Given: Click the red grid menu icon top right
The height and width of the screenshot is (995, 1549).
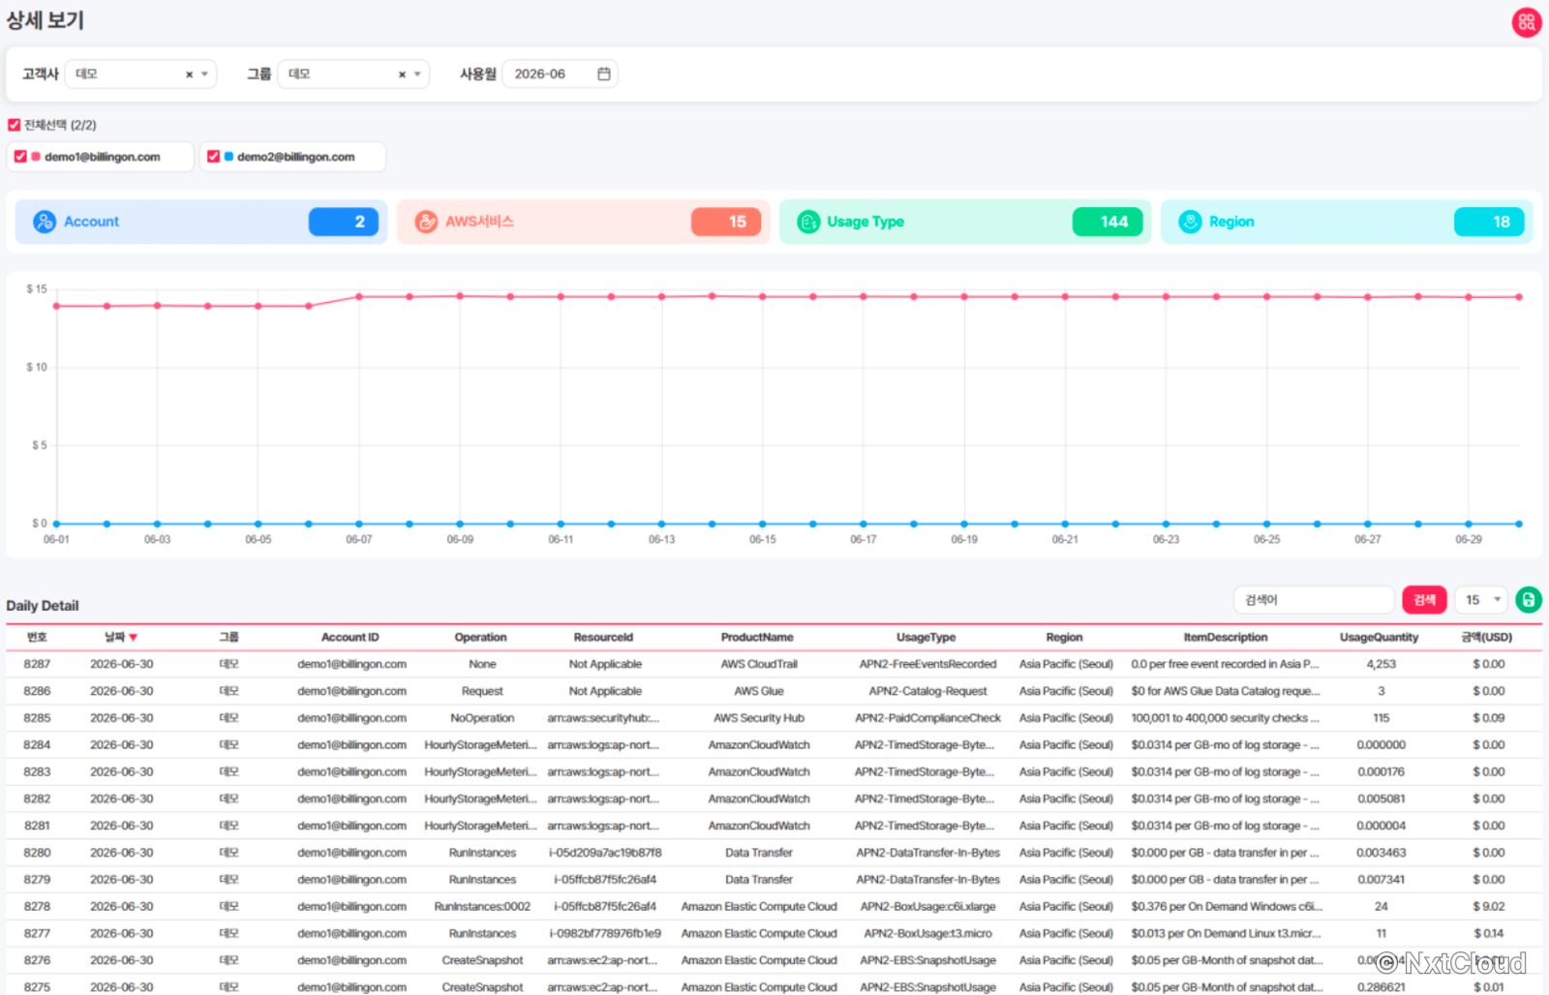Looking at the screenshot, I should click(x=1527, y=22).
